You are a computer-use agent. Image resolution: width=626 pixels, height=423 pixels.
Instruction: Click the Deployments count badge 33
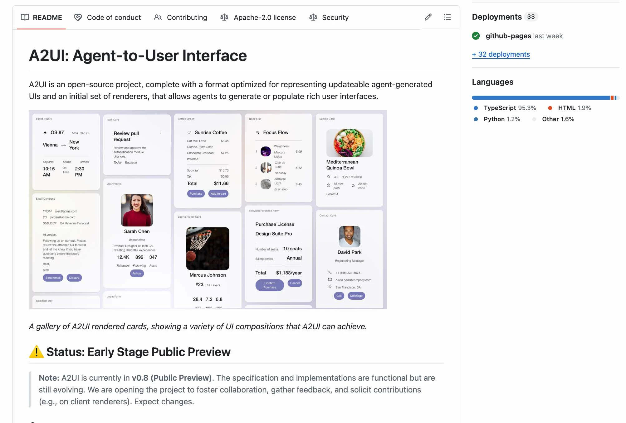pos(531,17)
